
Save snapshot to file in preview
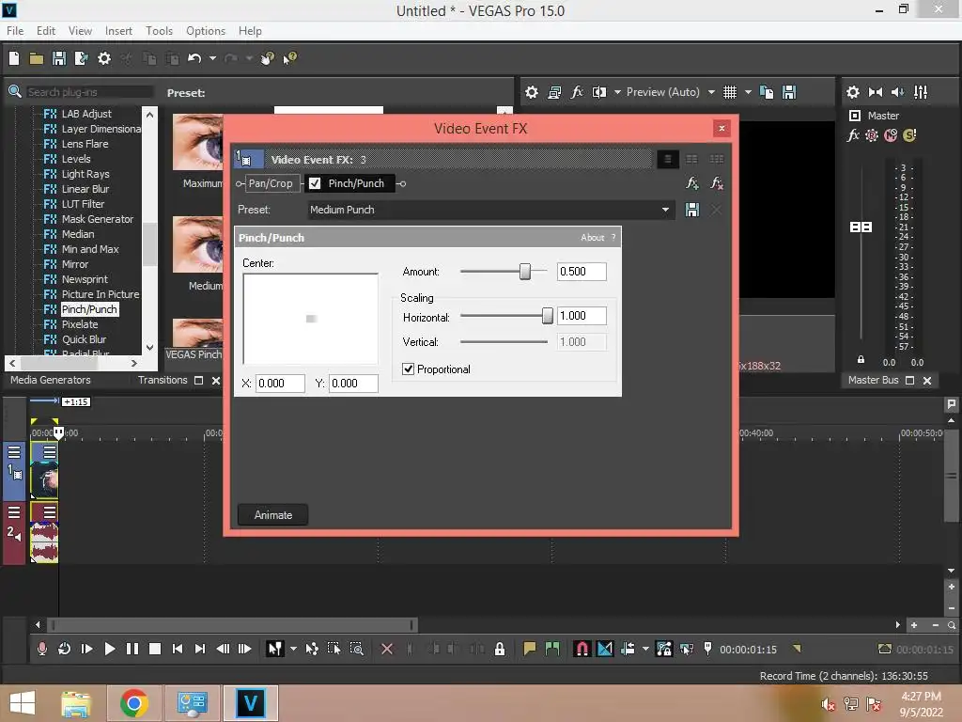click(x=789, y=92)
